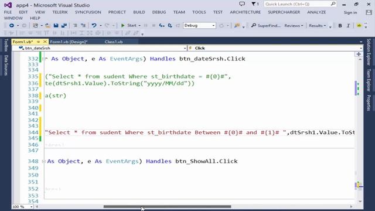This screenshot has height=211, width=375.
Task: Click the Sign in link
Action: click(x=350, y=12)
